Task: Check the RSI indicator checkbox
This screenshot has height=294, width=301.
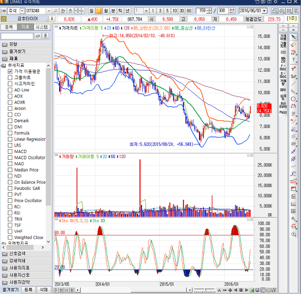Action: click(10, 213)
